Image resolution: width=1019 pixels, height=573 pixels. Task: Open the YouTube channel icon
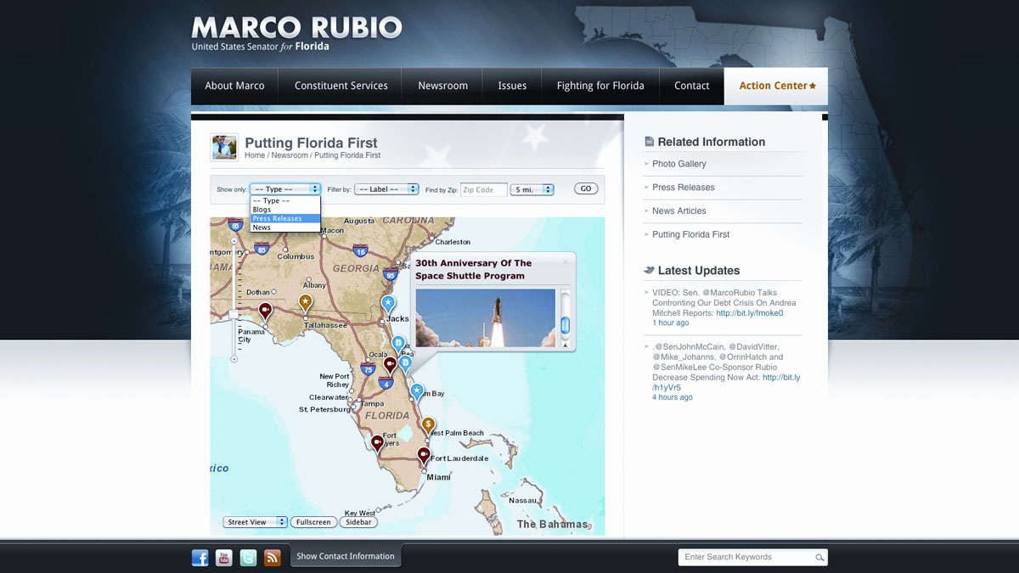tap(224, 558)
